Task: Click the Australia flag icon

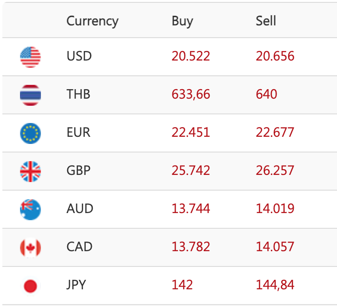Action: [30, 209]
